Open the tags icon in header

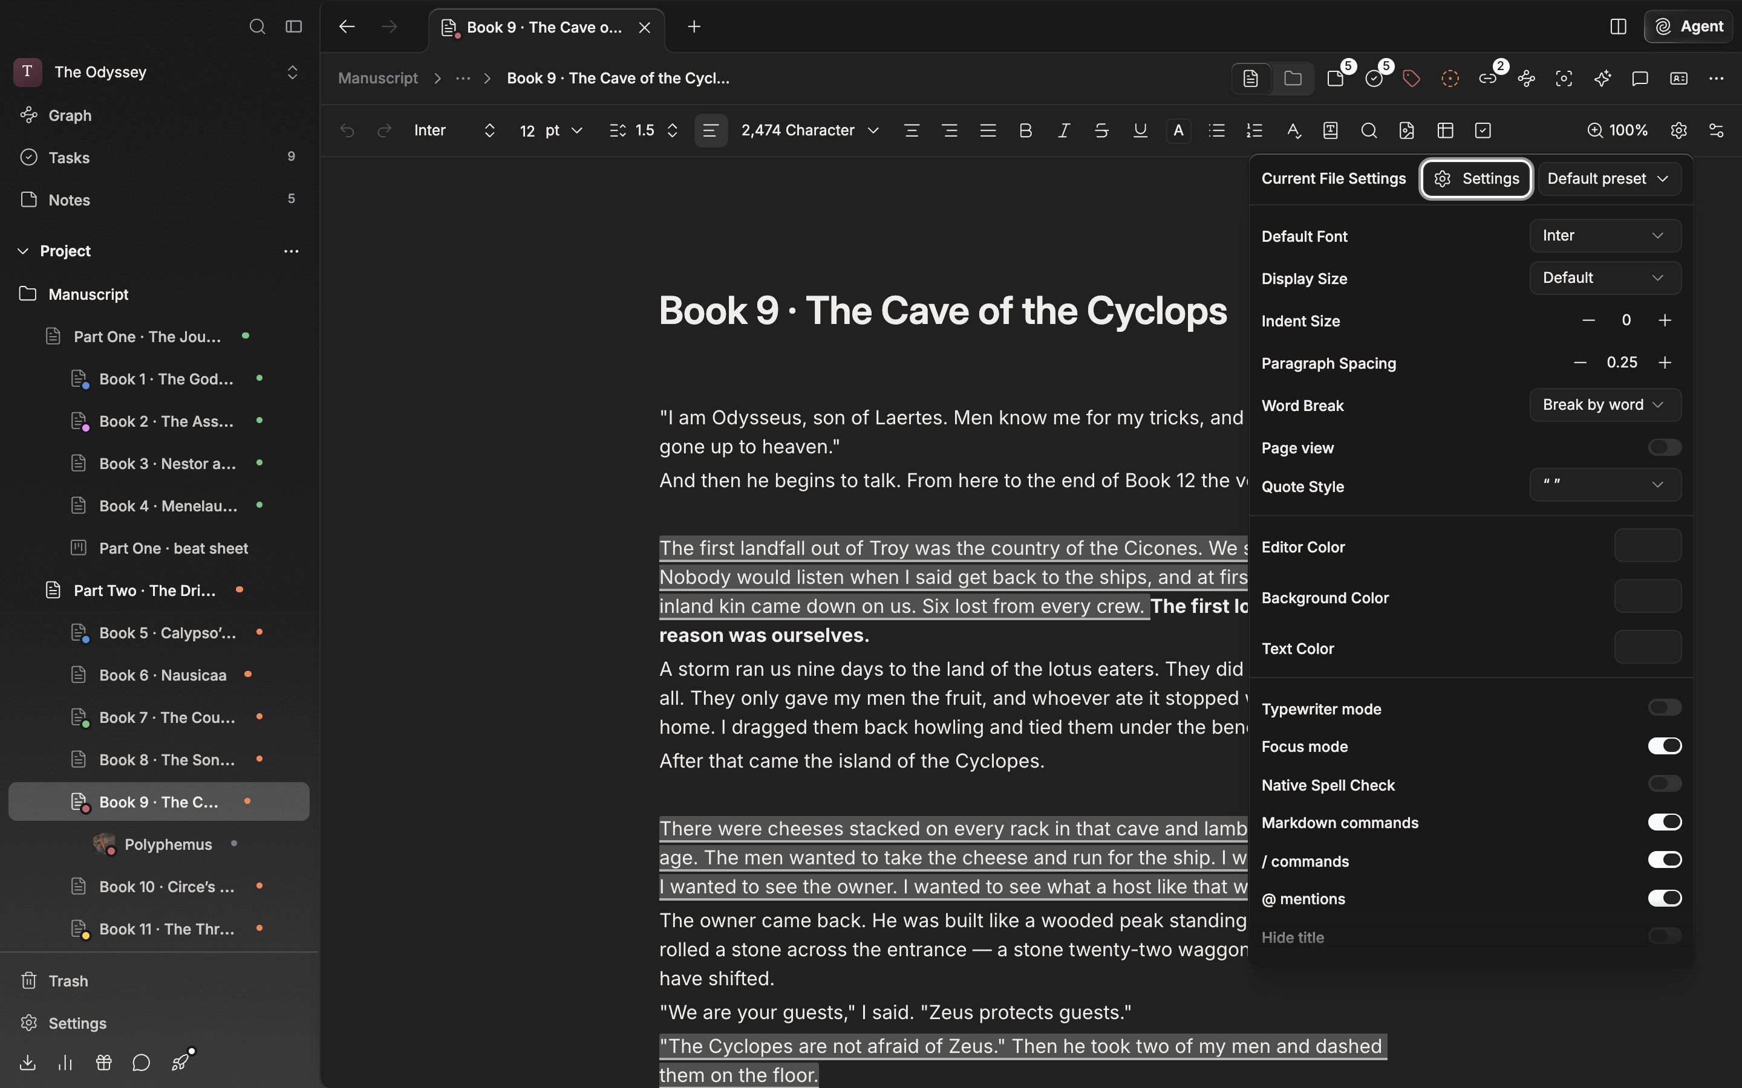coord(1412,78)
